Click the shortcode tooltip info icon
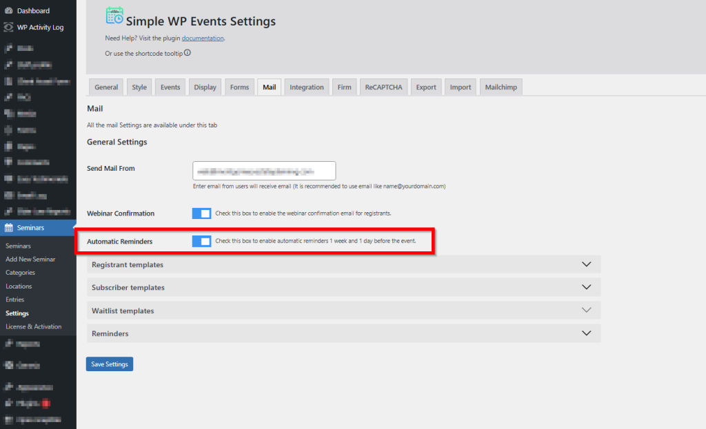 (188, 53)
